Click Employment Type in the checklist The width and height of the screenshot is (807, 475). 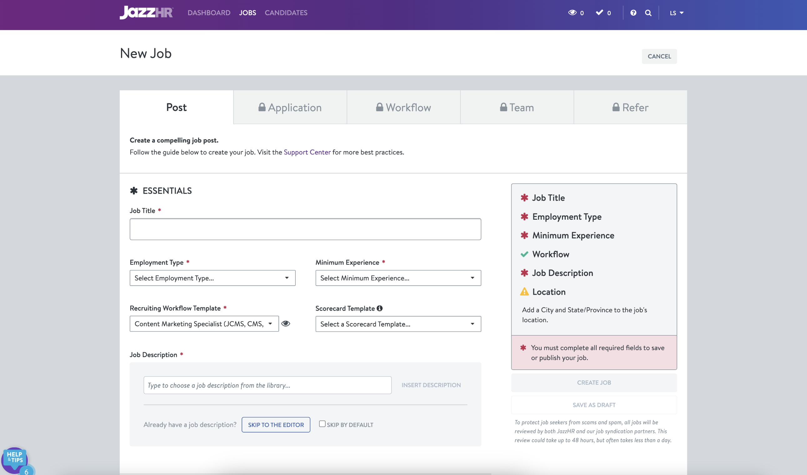coord(567,217)
